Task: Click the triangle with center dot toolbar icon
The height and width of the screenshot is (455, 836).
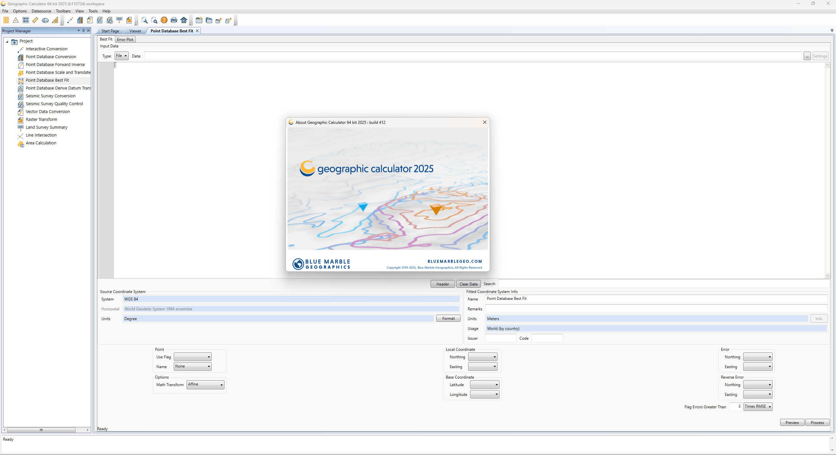Action: (x=16, y=20)
